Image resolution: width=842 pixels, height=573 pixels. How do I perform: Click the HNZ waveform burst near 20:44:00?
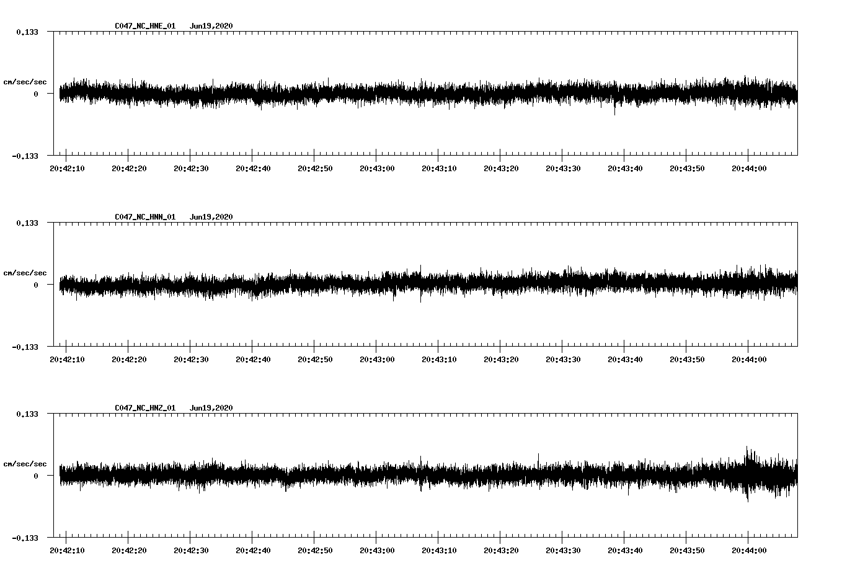point(748,474)
